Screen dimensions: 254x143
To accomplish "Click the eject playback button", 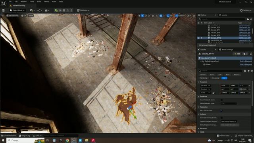I will pyautogui.click(x=68, y=10).
